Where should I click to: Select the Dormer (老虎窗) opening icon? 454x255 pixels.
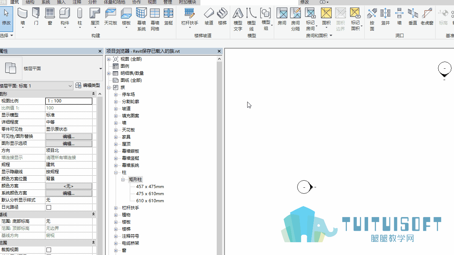(x=427, y=13)
